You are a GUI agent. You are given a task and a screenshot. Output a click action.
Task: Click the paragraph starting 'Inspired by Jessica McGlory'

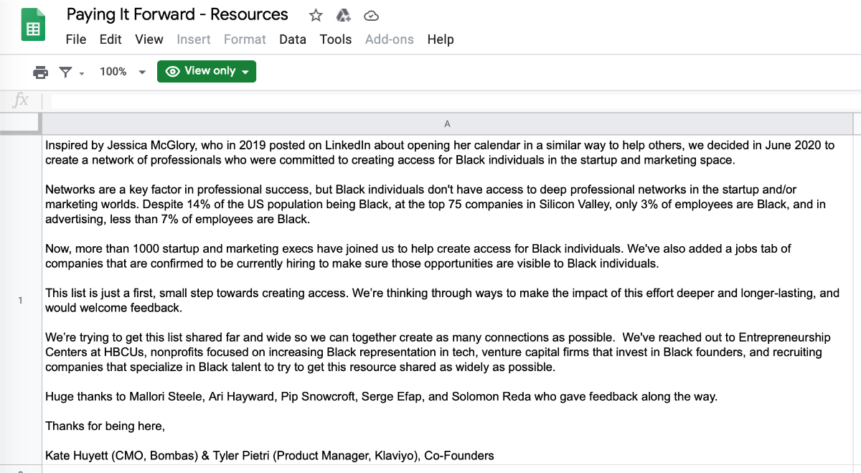pyautogui.click(x=440, y=152)
